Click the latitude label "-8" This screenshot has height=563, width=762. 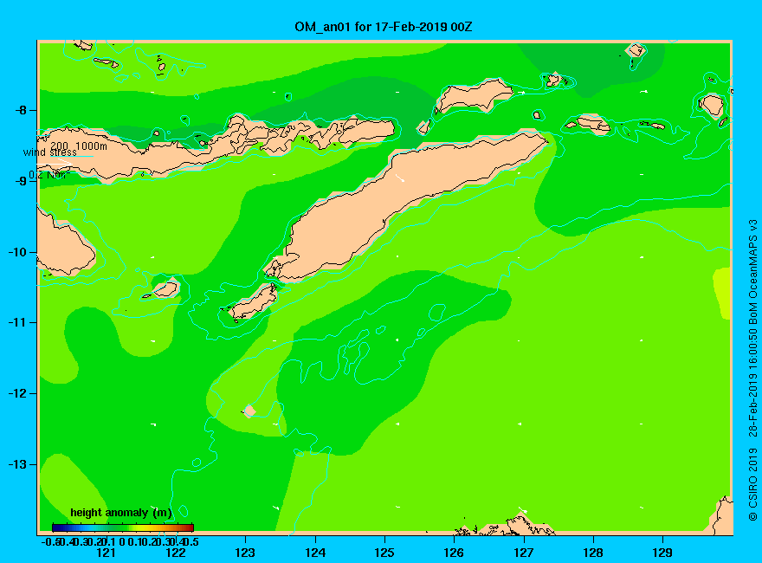(21, 110)
